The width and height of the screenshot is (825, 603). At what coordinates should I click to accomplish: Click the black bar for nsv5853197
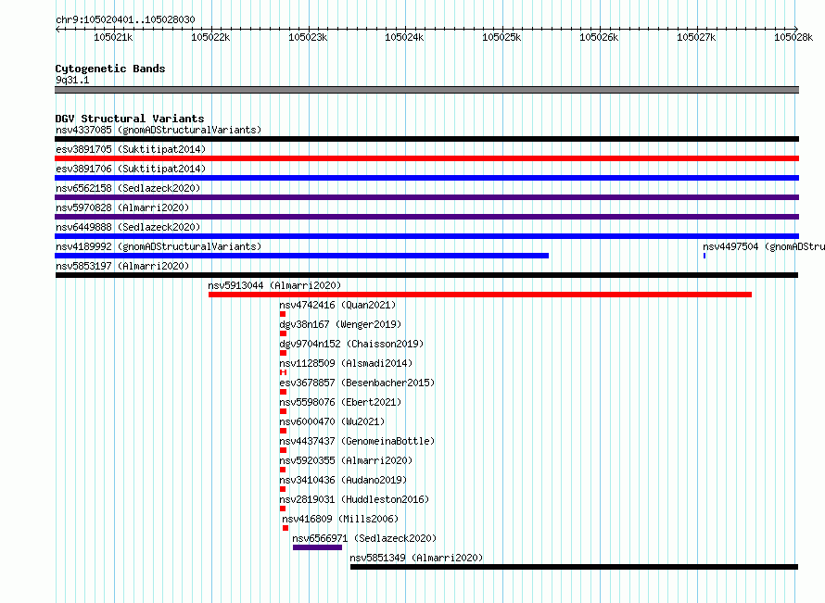(426, 275)
